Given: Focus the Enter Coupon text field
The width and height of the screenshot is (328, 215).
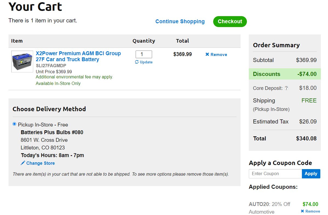Looking at the screenshot, I should coord(275,174).
